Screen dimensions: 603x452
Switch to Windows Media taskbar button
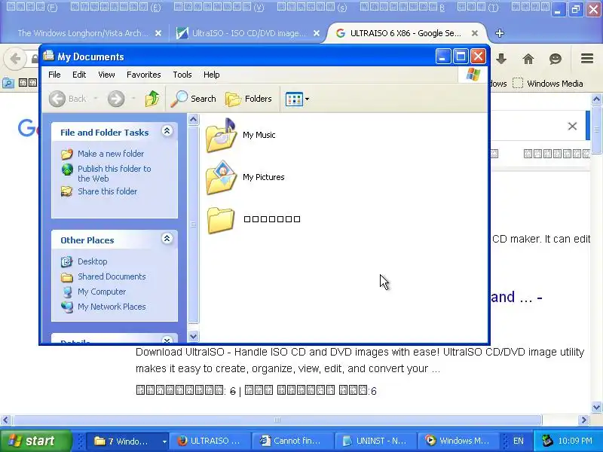[458, 441]
